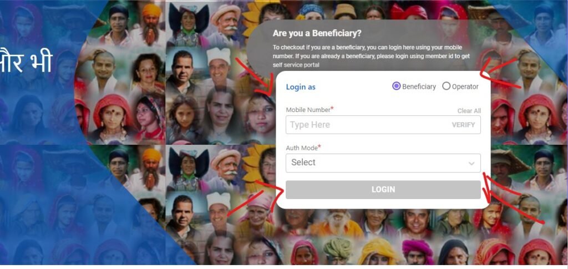Click the 'Are you a Beneficiary?' heading
This screenshot has width=568, height=269.
pyautogui.click(x=317, y=34)
